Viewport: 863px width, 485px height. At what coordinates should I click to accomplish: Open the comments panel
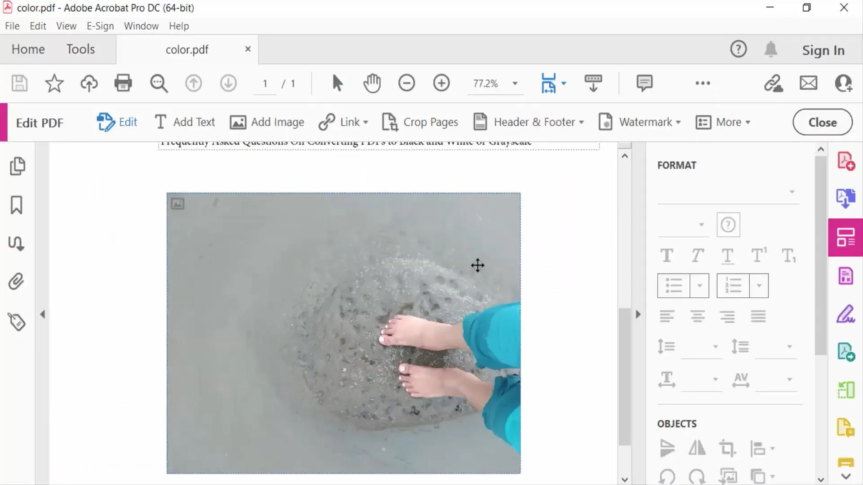(x=645, y=83)
